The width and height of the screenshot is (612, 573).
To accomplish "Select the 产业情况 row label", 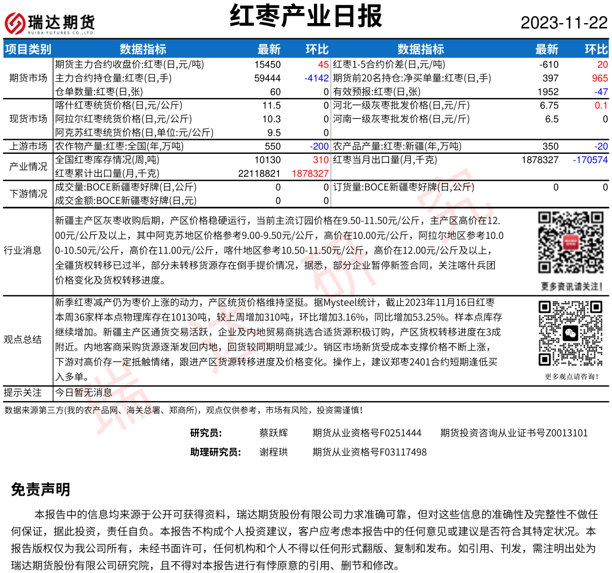I will click(x=28, y=167).
